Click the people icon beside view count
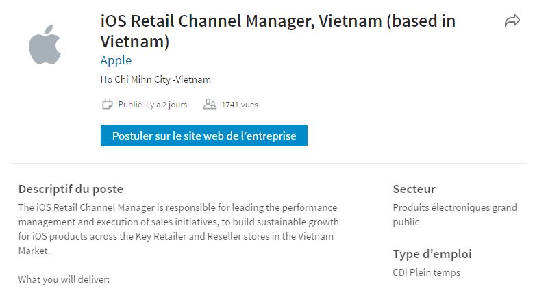 [x=210, y=105]
